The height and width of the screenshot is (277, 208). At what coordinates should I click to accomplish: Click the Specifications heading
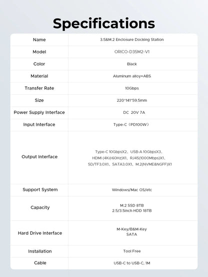104,23
